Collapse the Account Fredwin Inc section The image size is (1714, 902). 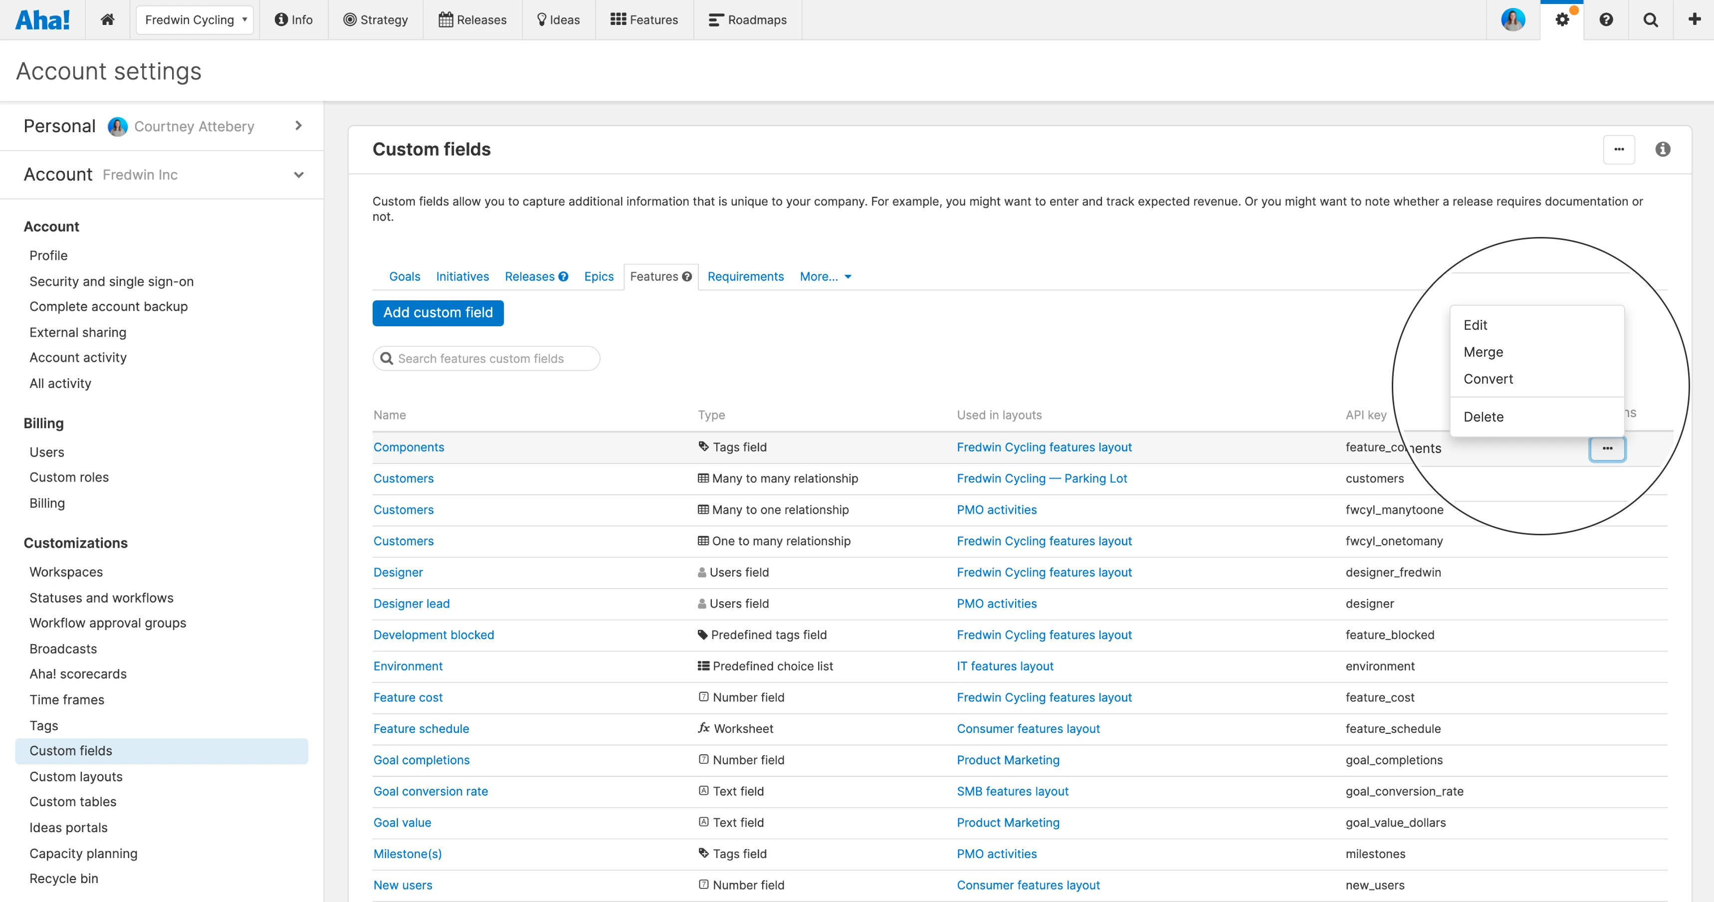click(298, 175)
